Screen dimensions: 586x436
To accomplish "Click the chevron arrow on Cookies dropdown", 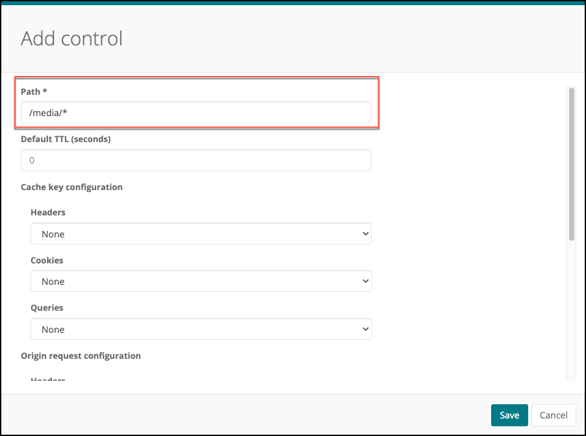I will pos(365,282).
